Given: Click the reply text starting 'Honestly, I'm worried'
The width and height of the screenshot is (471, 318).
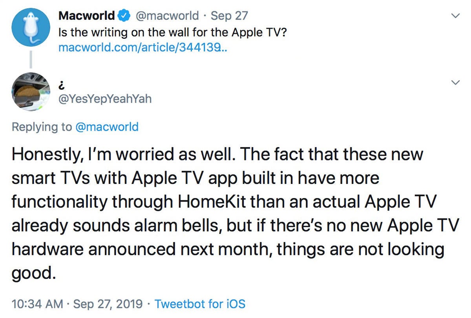Looking at the screenshot, I should (x=235, y=214).
